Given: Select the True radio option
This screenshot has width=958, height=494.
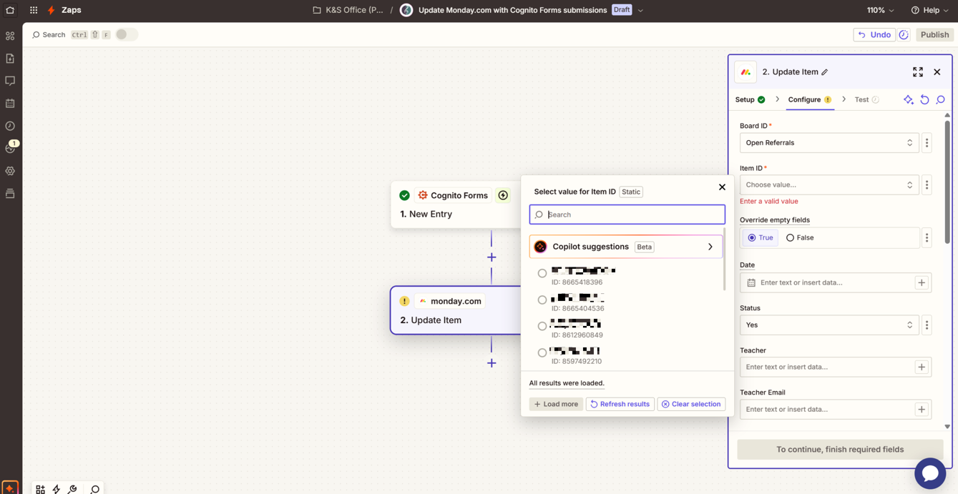Looking at the screenshot, I should pyautogui.click(x=761, y=238).
